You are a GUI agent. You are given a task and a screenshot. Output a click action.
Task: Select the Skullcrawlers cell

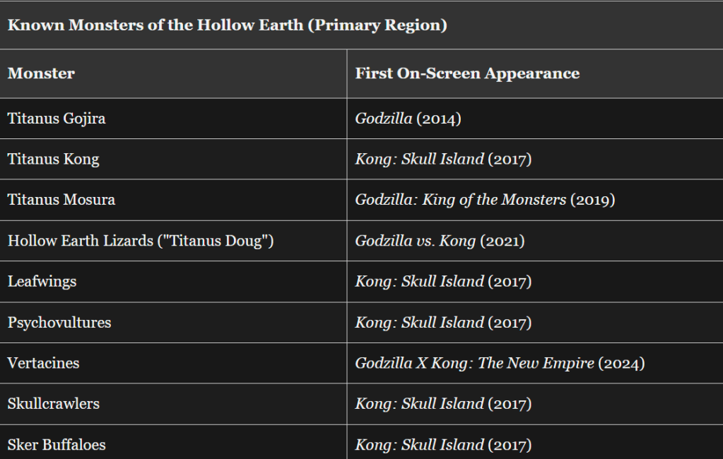click(x=53, y=403)
